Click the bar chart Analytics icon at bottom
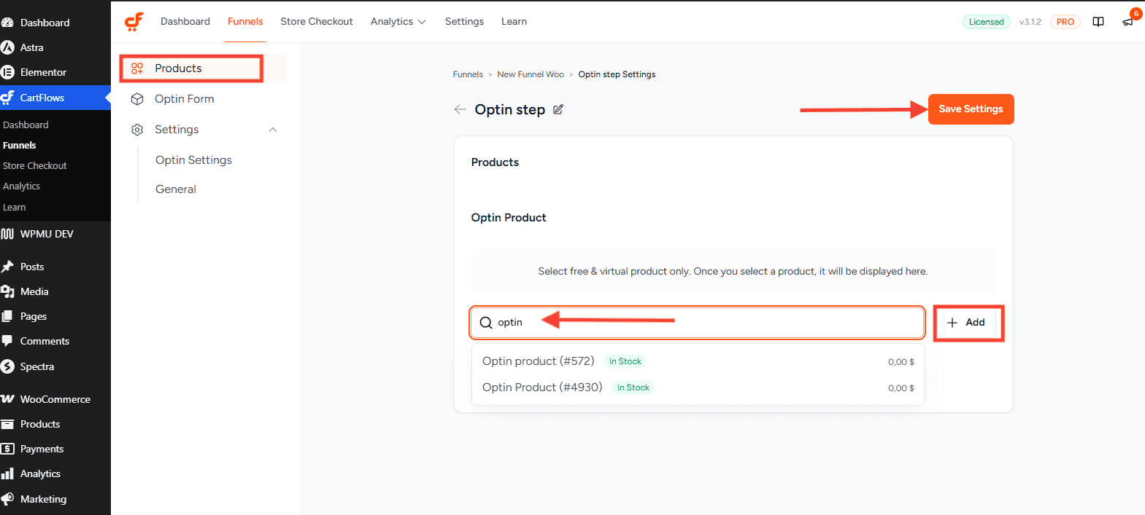The image size is (1145, 515). coord(7,473)
